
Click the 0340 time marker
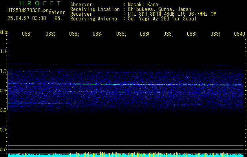240,34
